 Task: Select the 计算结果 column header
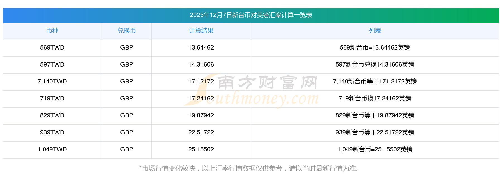click(201, 31)
